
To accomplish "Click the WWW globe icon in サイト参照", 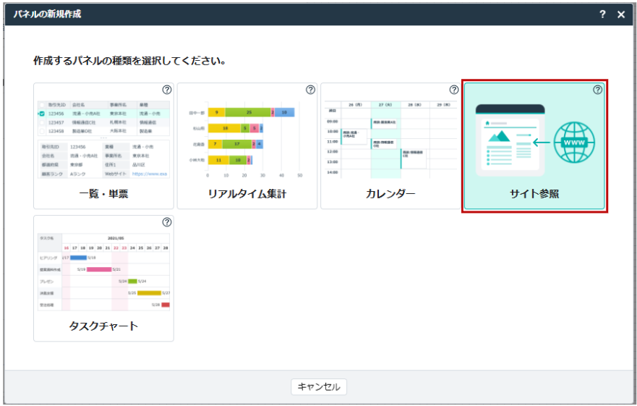I will click(575, 142).
